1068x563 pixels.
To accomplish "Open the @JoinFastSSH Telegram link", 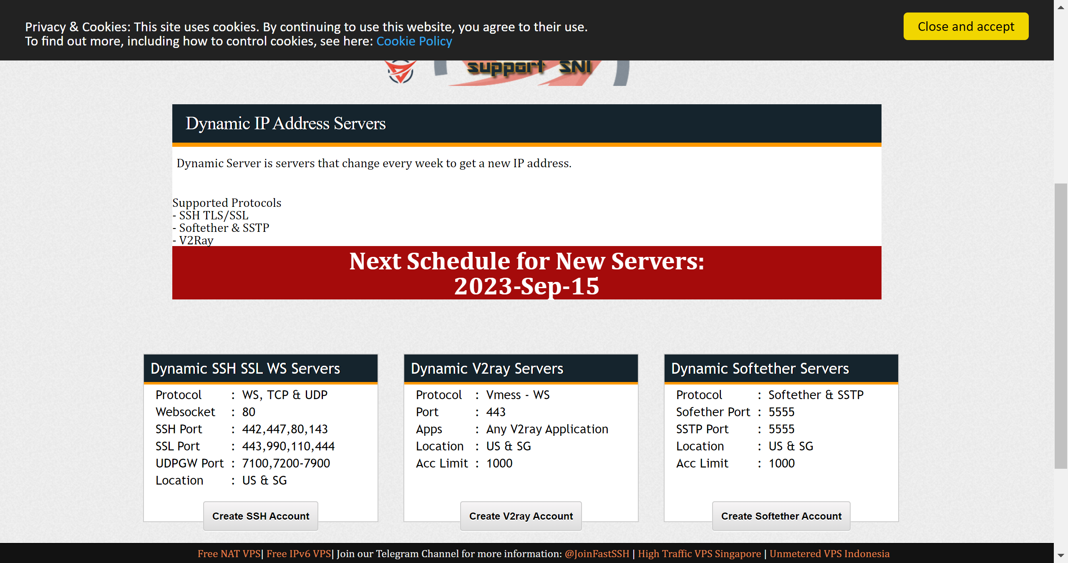I will (x=597, y=553).
